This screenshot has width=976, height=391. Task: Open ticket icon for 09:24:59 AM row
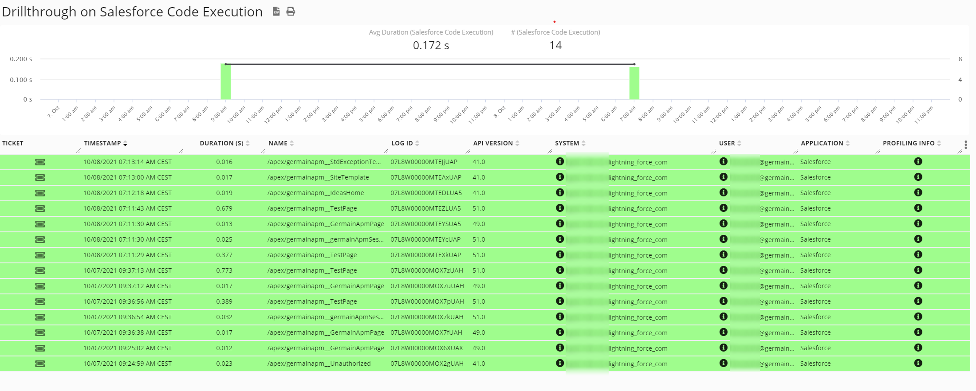coord(40,364)
